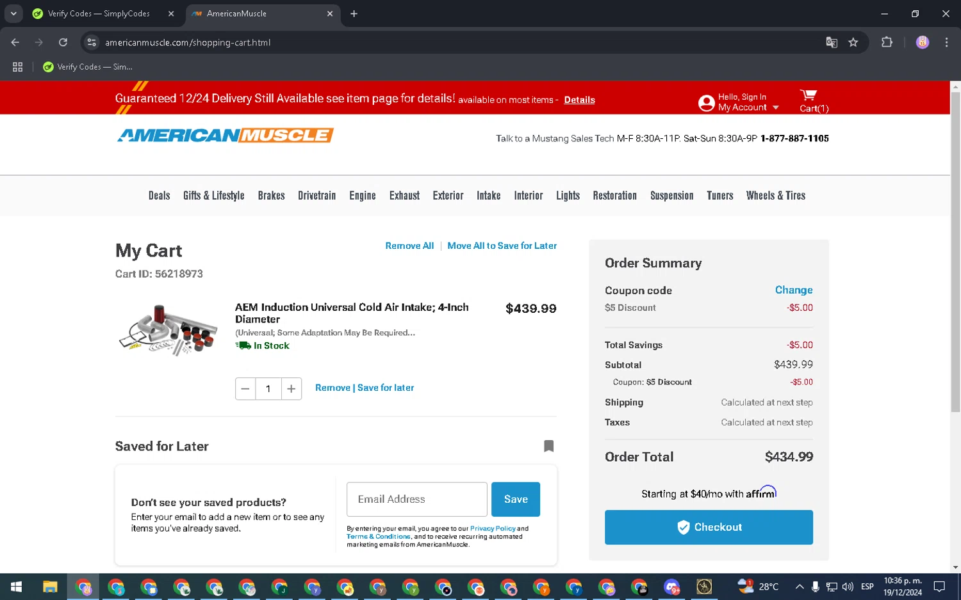The width and height of the screenshot is (961, 600).
Task: Open the AEM intake product thumbnail
Action: (168, 330)
